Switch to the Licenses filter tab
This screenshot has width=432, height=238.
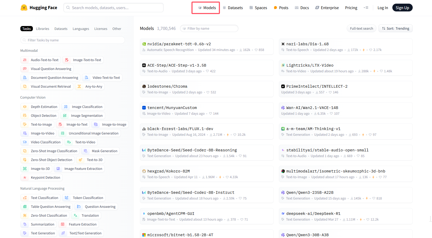click(x=101, y=29)
